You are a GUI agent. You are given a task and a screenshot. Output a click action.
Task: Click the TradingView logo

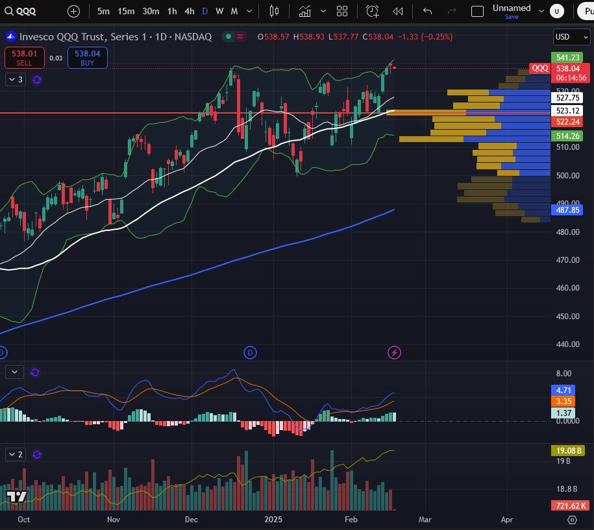(x=17, y=496)
